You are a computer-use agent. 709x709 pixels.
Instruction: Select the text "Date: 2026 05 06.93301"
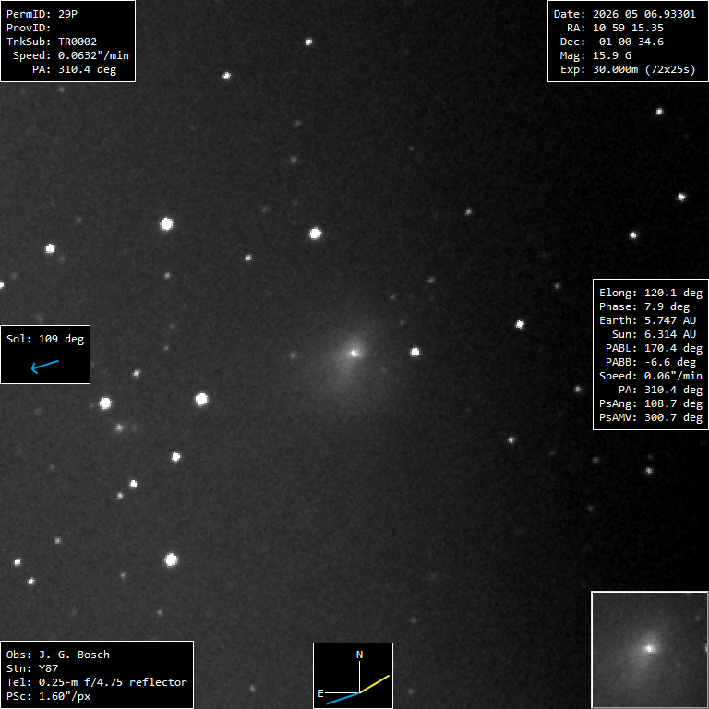tap(624, 14)
